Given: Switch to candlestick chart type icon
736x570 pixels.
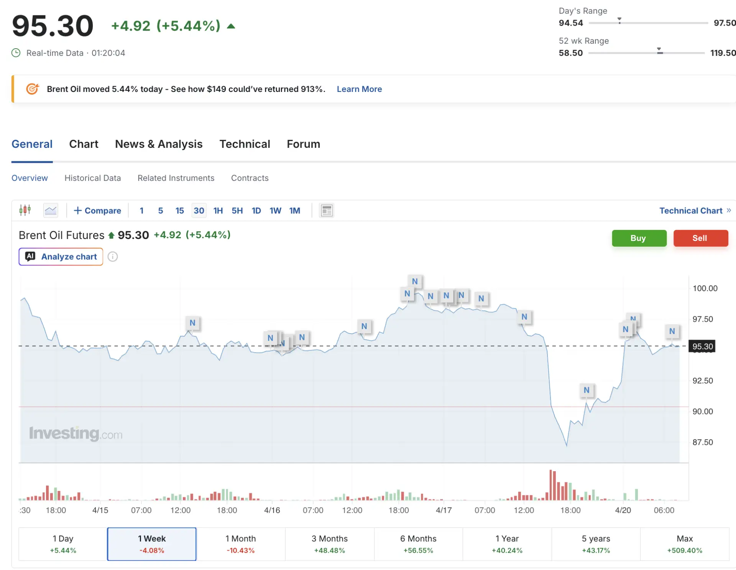Looking at the screenshot, I should (25, 210).
